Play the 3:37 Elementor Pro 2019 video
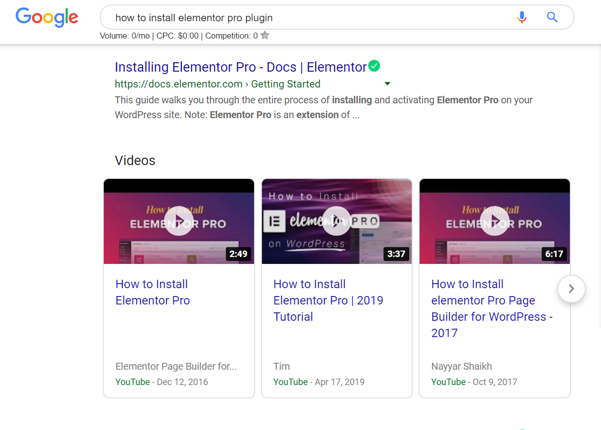Viewport: 601px width, 430px height. point(337,221)
